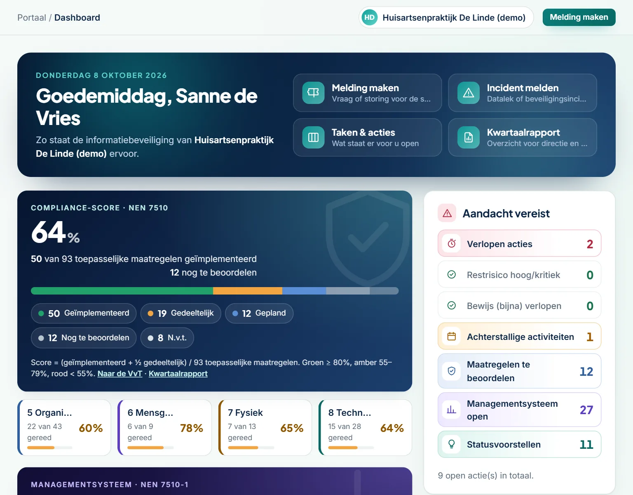Screen dimensions: 633x495
Task: Select the 19 Gedeeltelijk chip
Action: click(181, 313)
